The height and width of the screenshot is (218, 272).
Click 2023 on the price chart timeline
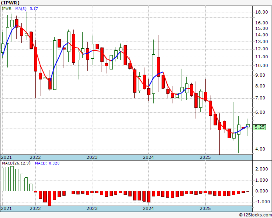92,157
